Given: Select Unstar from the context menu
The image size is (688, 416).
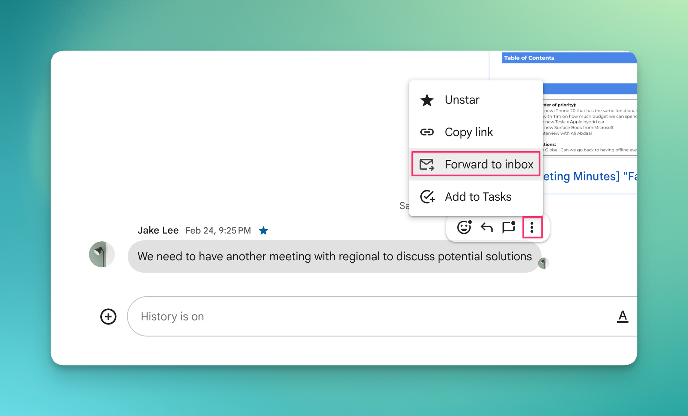Looking at the screenshot, I should [x=462, y=100].
